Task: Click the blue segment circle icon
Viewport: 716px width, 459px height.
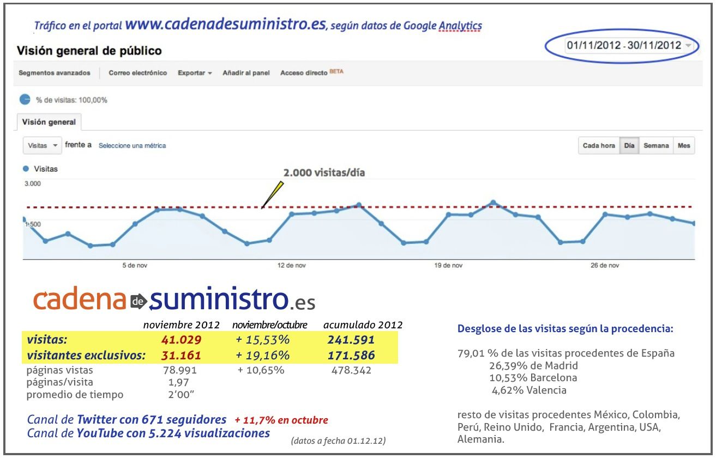Action: click(25, 100)
